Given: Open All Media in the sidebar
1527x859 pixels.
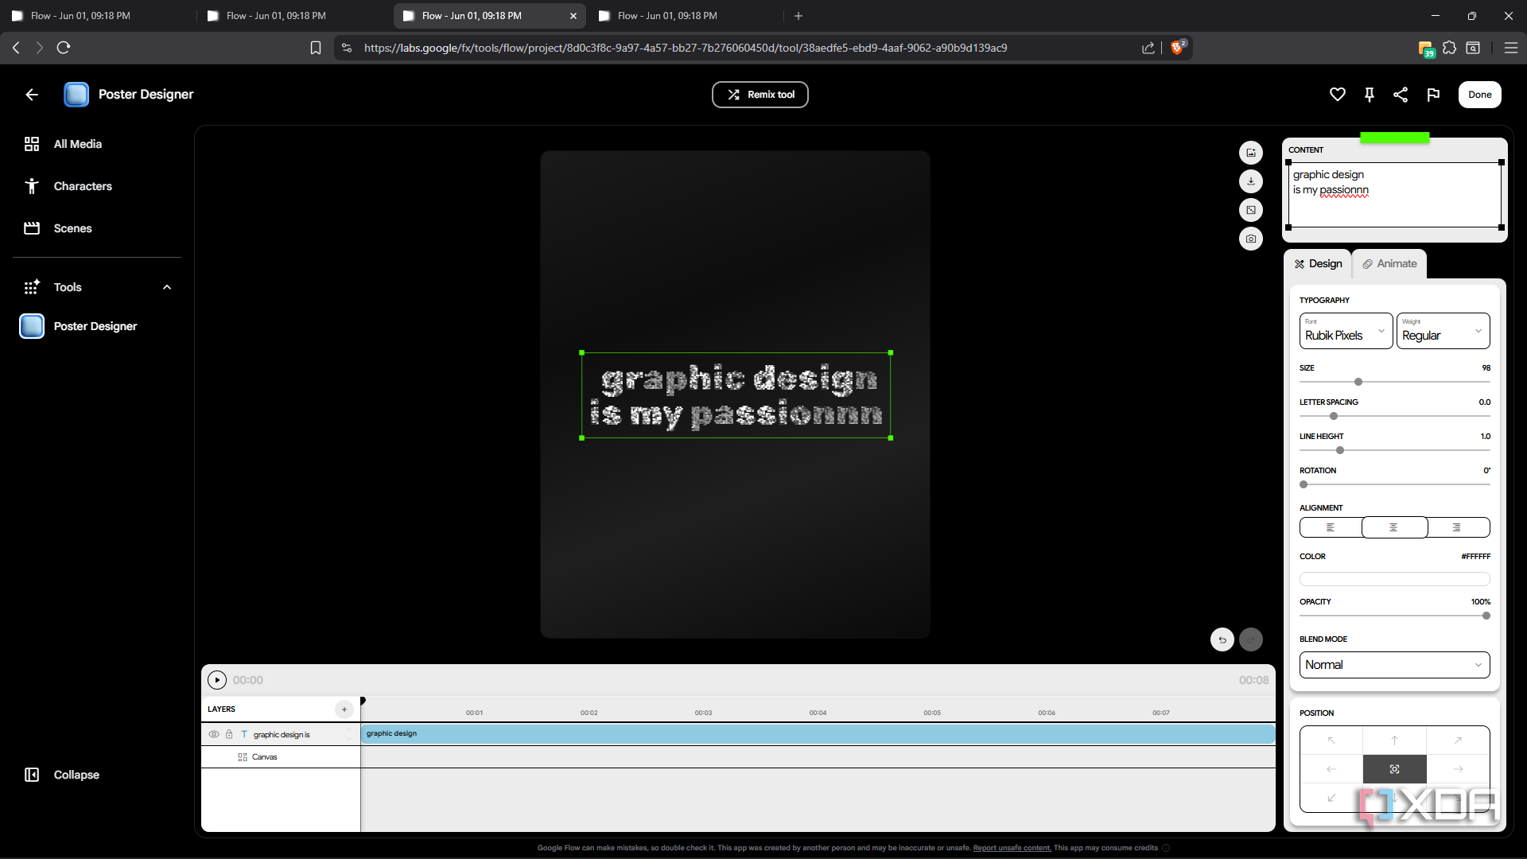Looking at the screenshot, I should (78, 144).
